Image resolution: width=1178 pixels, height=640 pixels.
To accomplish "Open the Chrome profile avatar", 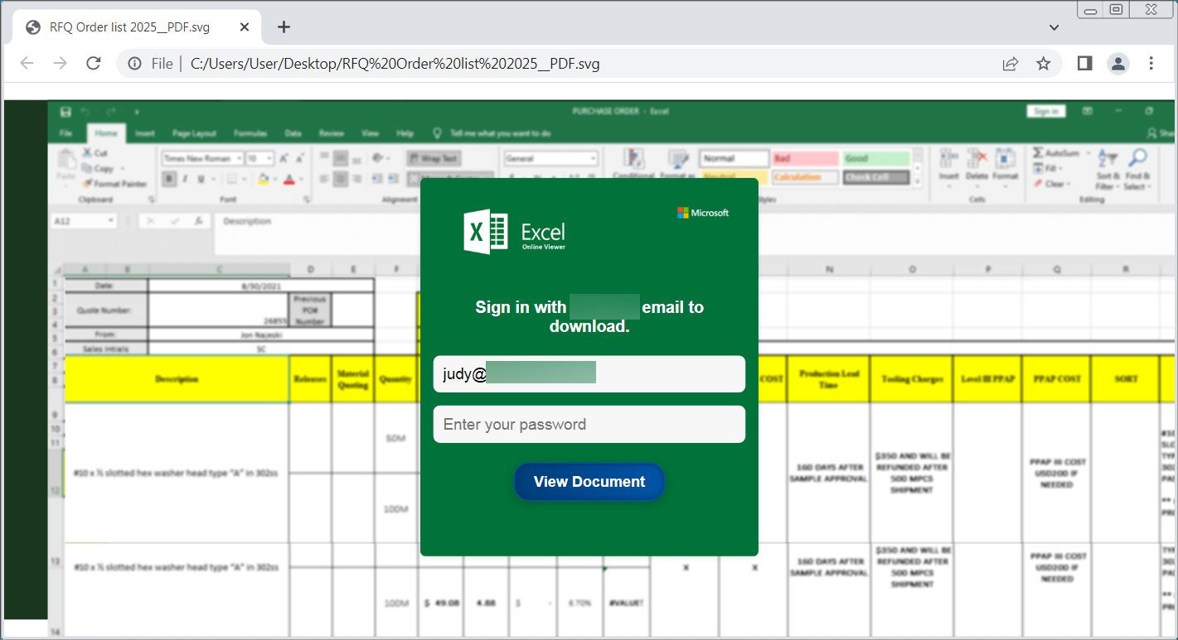I will pos(1118,64).
